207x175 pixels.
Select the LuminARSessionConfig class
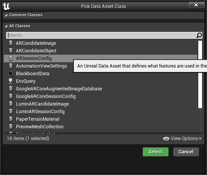(100, 112)
